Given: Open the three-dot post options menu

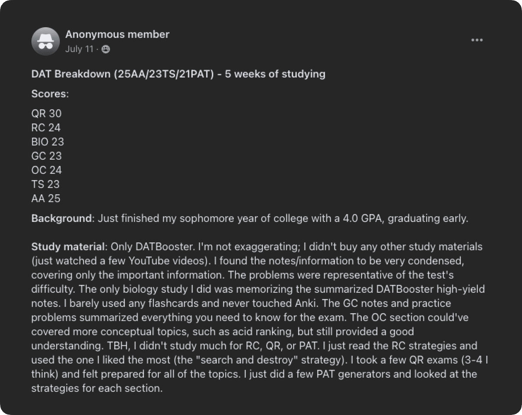Looking at the screenshot, I should pos(477,40).
